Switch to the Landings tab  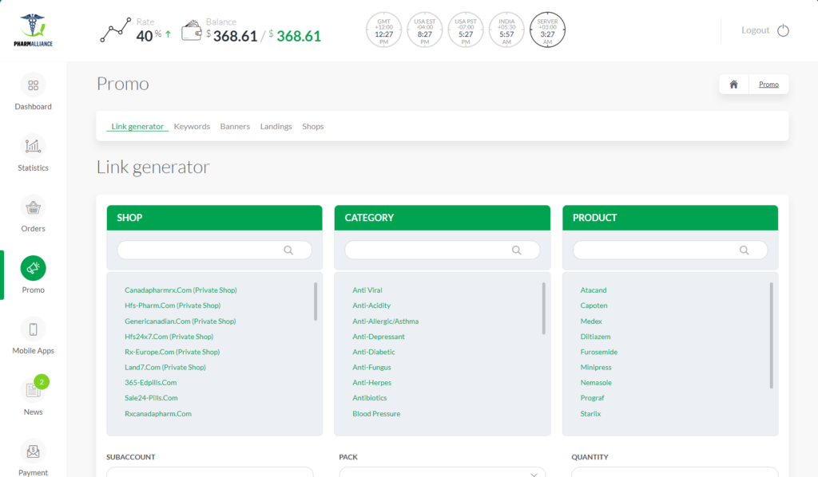(276, 127)
